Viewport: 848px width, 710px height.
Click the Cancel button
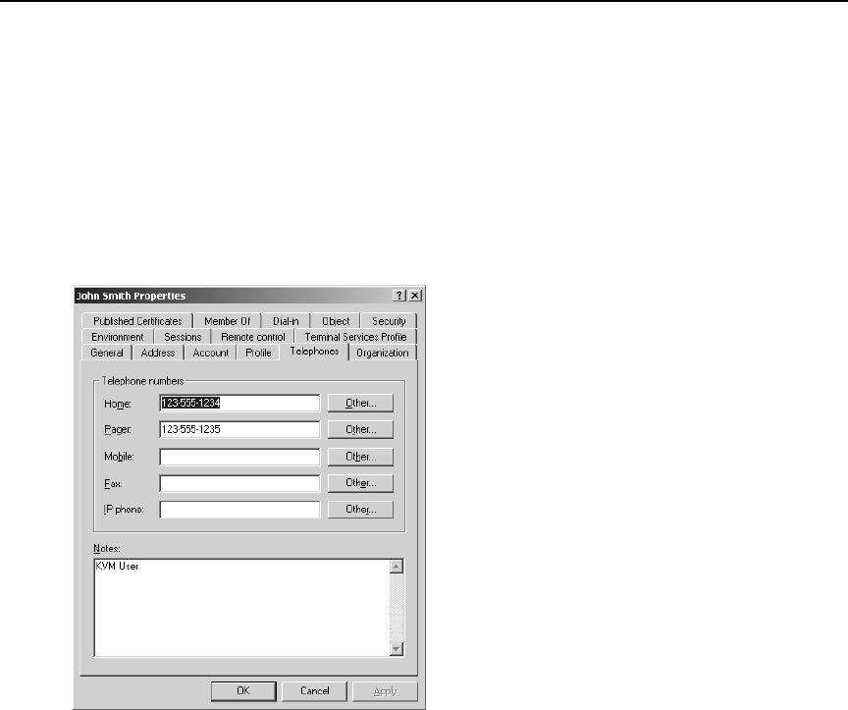(315, 691)
